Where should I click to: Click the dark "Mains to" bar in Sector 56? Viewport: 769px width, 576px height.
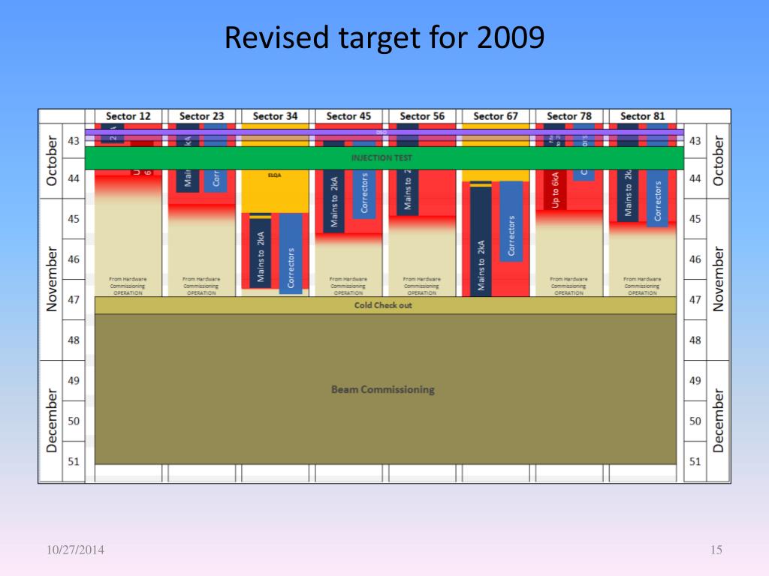pos(408,193)
